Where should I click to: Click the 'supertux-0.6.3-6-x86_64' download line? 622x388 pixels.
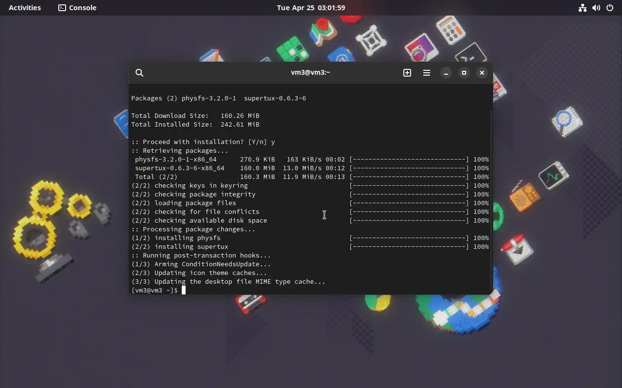tap(311, 168)
